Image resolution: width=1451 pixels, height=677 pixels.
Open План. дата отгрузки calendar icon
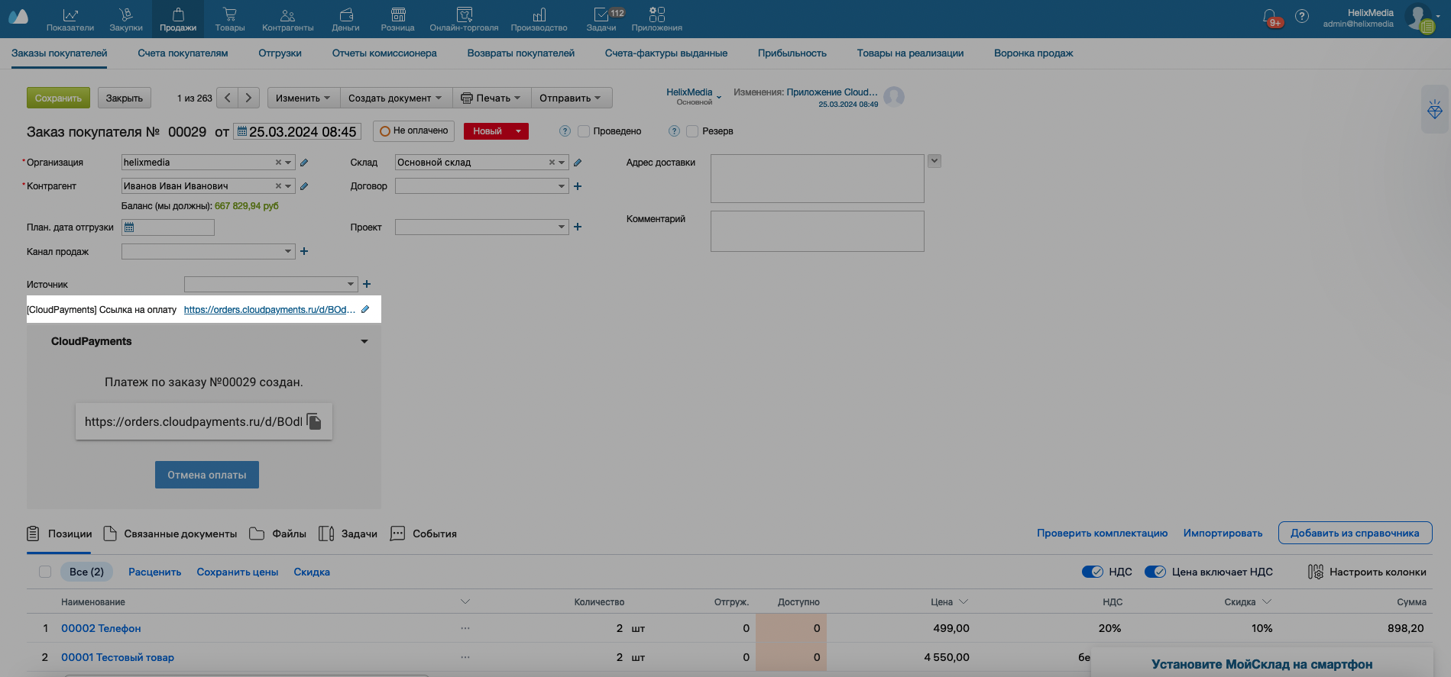(129, 227)
